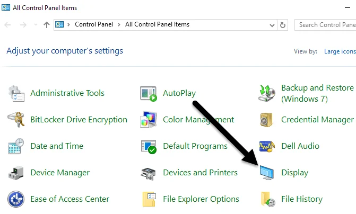Viewport: 356px width, 214px height.
Task: Open the Device Manager icon
Action: coord(16,173)
